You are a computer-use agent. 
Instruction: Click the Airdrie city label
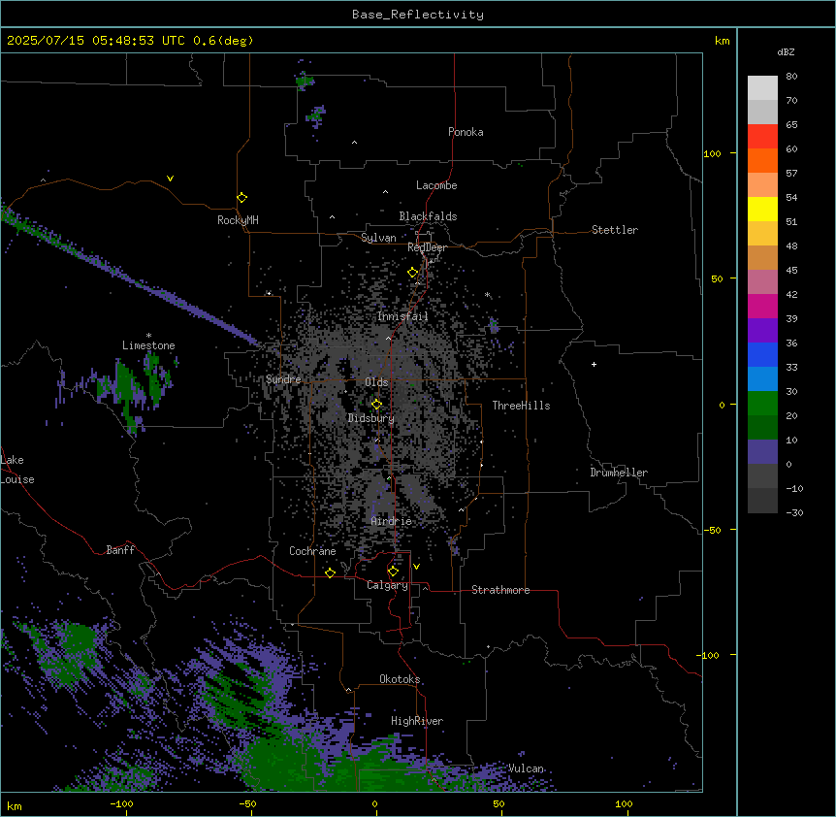[x=392, y=521]
